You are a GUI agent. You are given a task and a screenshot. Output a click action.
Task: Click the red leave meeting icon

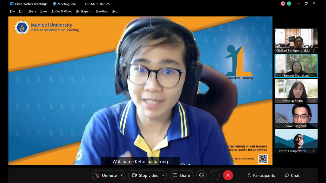point(228,175)
